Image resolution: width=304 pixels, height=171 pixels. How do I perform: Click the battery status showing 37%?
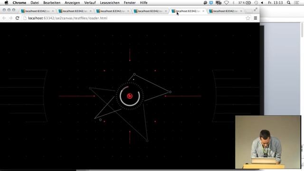[245, 2]
